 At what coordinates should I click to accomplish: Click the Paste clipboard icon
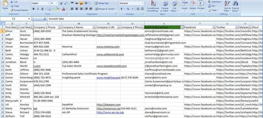click(5, 5)
